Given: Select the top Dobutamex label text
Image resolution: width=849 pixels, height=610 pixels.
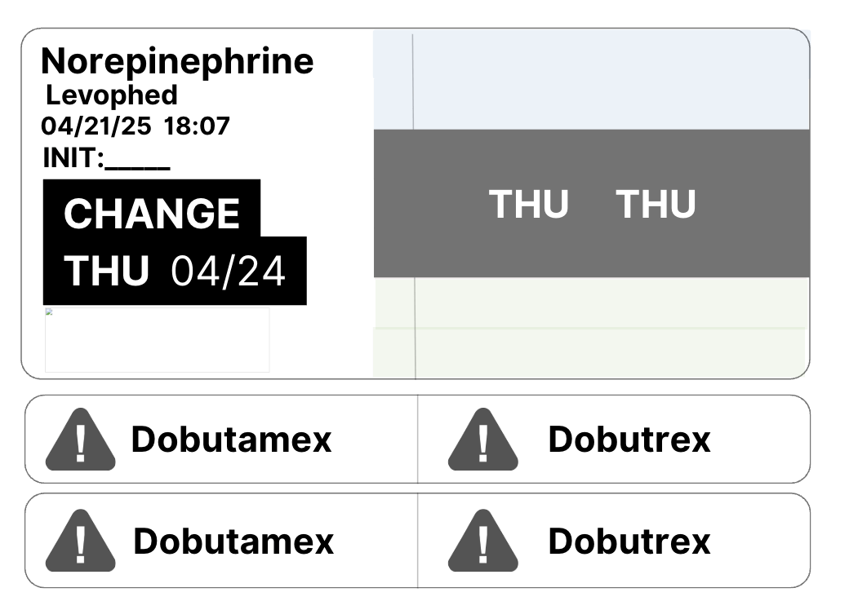Looking at the screenshot, I should 231,439.
